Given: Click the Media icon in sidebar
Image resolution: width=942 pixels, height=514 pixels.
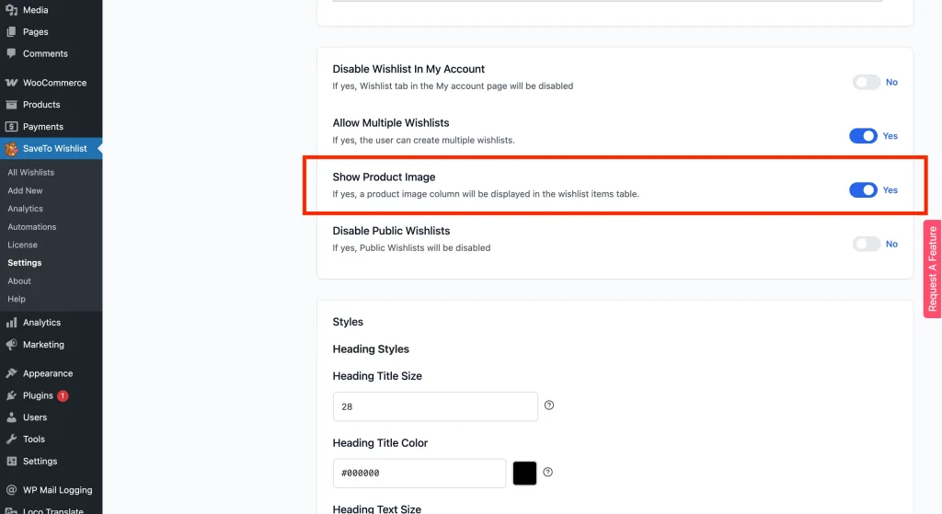Looking at the screenshot, I should coord(11,10).
